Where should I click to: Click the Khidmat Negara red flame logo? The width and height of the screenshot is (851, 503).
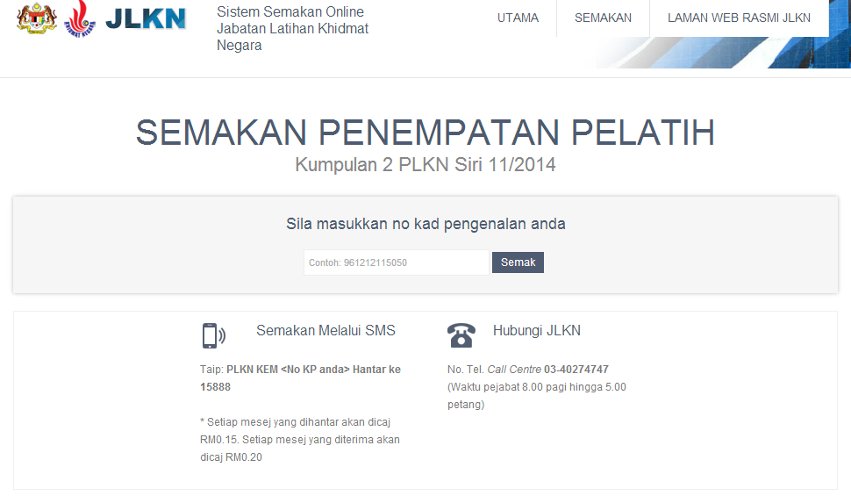click(80, 19)
